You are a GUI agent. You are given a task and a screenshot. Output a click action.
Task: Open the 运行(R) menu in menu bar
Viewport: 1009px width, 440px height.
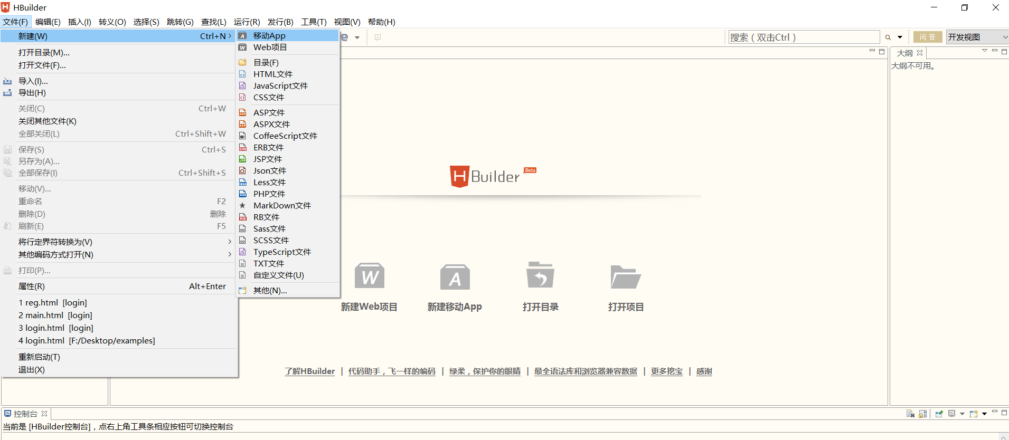click(x=247, y=22)
